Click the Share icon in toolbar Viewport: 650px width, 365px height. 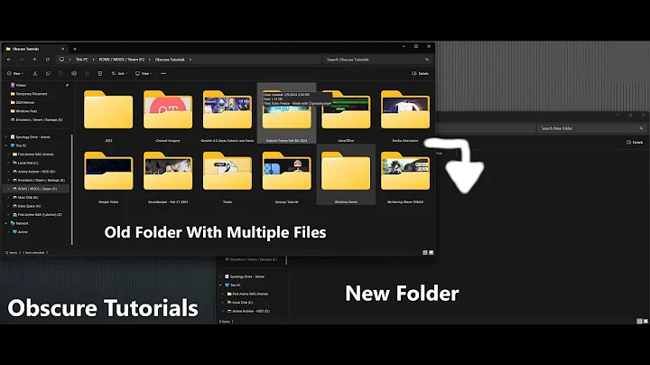click(87, 73)
